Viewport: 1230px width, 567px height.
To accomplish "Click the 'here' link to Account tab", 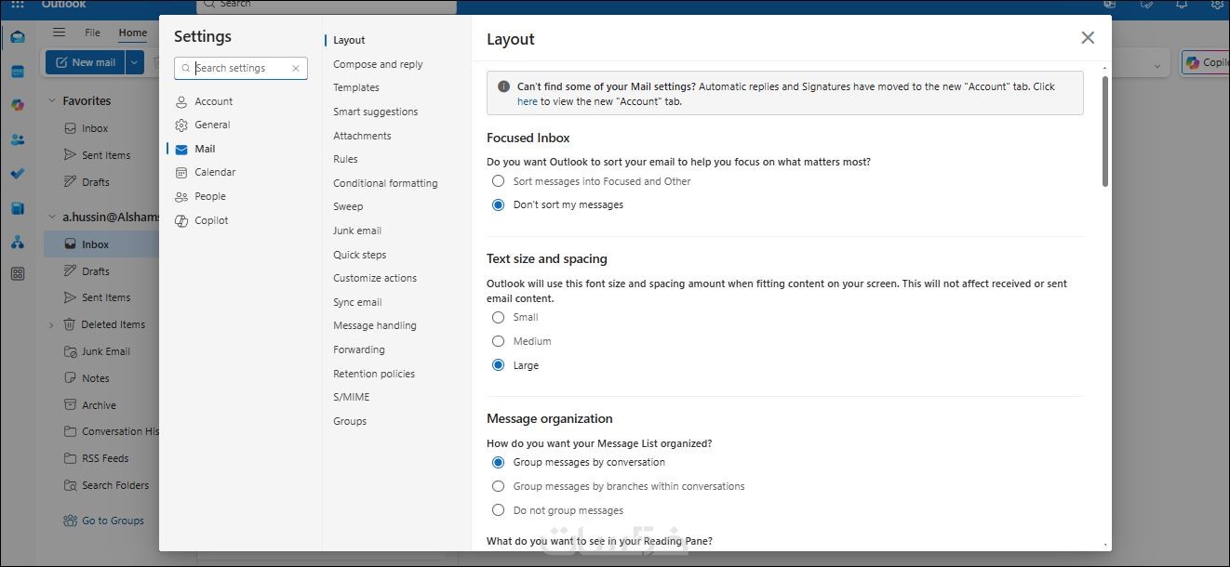I will [527, 101].
